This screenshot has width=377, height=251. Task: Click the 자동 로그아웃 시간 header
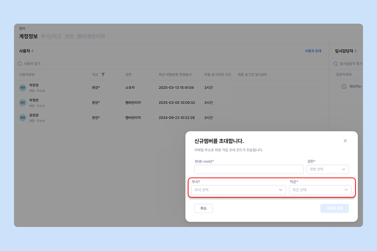click(x=218, y=75)
